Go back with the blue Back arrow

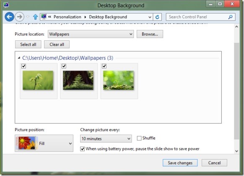[9, 17]
